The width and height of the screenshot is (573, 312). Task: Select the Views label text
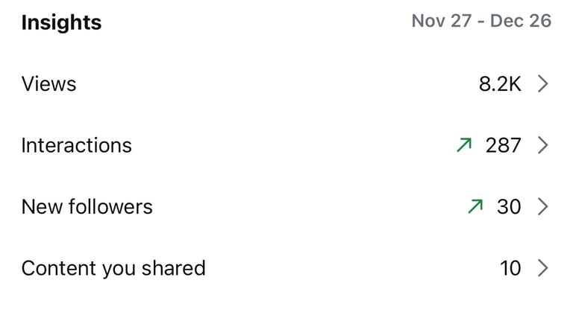(x=48, y=84)
